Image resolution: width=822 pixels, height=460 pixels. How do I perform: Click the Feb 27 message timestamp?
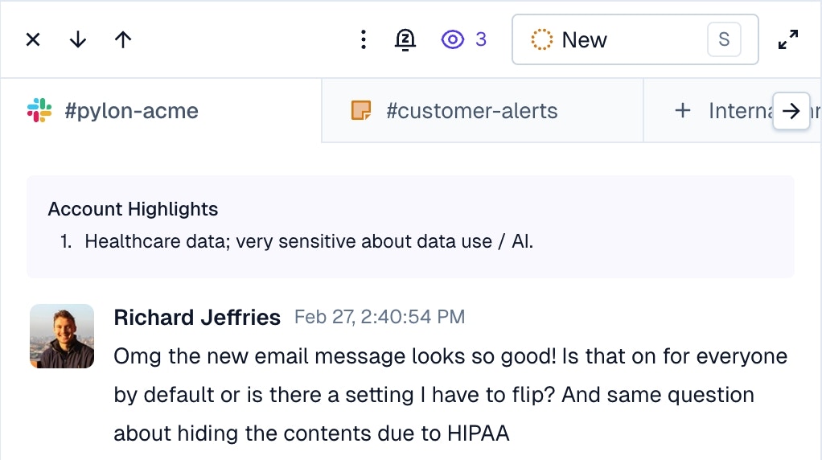(x=380, y=317)
